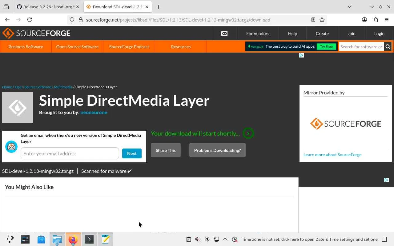This screenshot has height=246, width=394.
Task: Open the Resources menu
Action: tap(181, 47)
